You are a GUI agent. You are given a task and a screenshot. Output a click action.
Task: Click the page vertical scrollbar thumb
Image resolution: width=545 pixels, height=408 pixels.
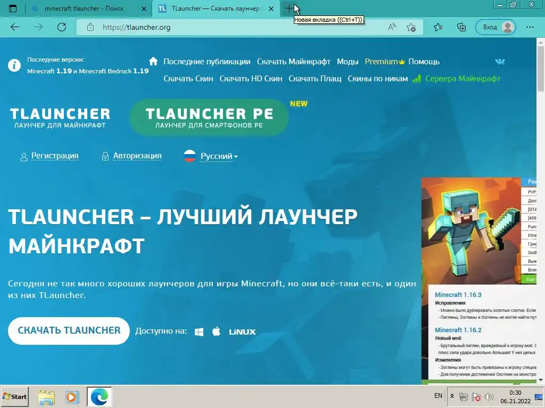(541, 67)
